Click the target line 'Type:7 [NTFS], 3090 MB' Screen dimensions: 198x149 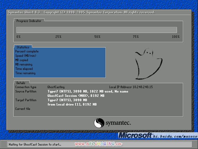67,100
